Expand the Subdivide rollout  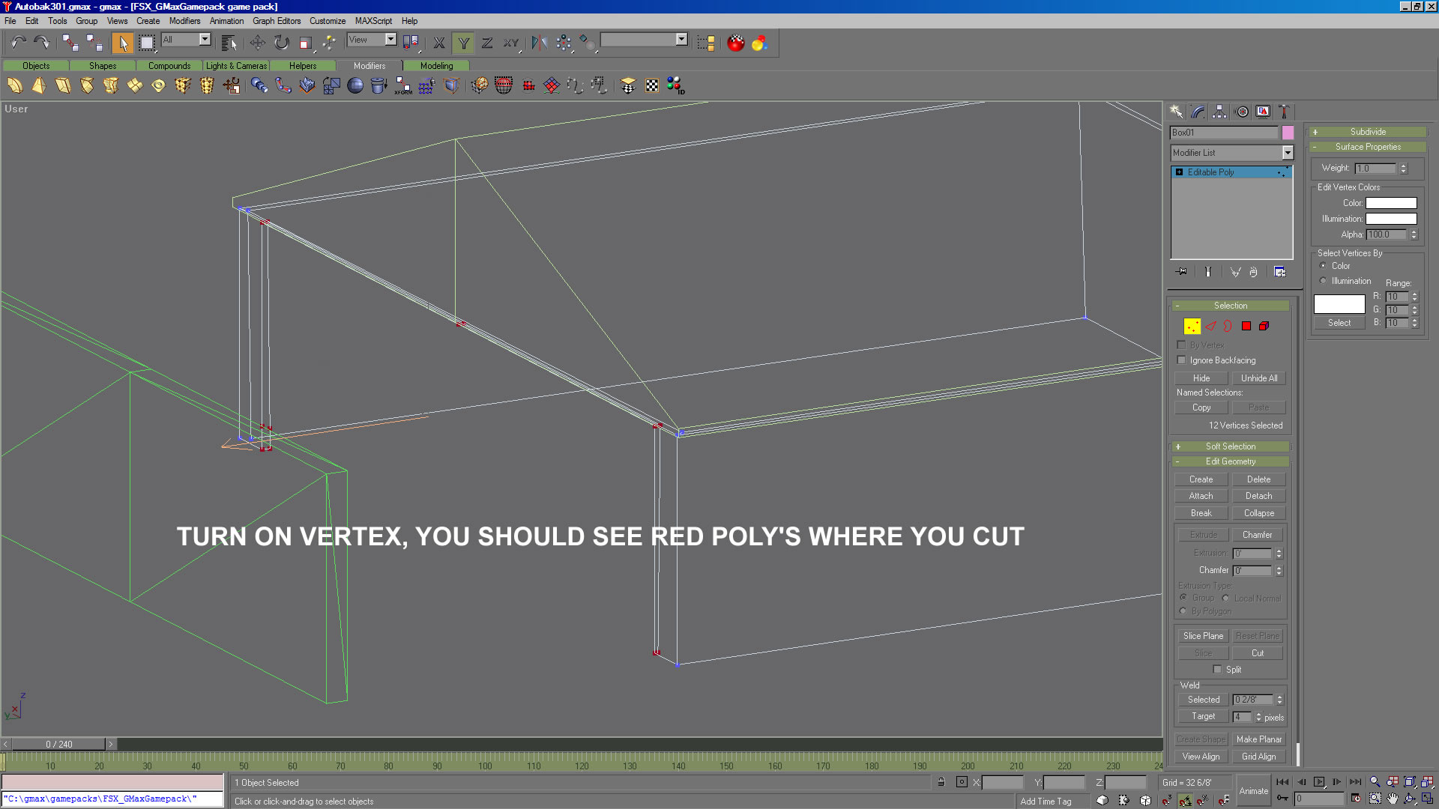1368,132
